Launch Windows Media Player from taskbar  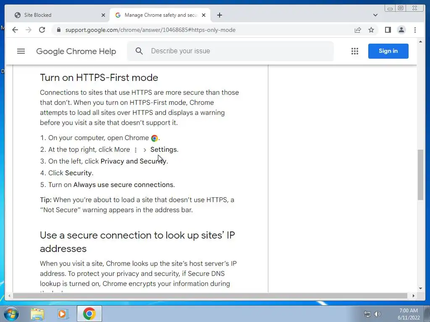click(63, 314)
